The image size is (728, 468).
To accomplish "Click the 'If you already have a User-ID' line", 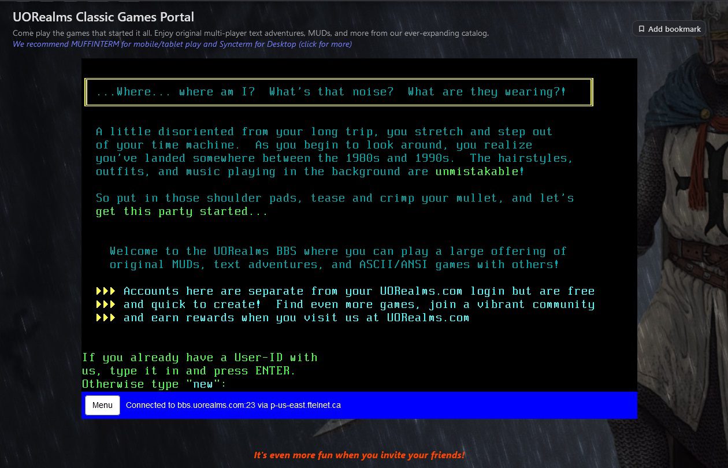I will (199, 358).
